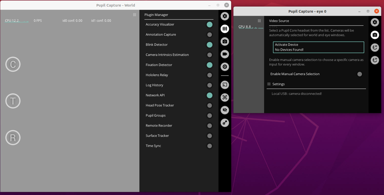This screenshot has width=384, height=195.
Task: Click the World CPU 12.2 graph
Action: click(16, 21)
